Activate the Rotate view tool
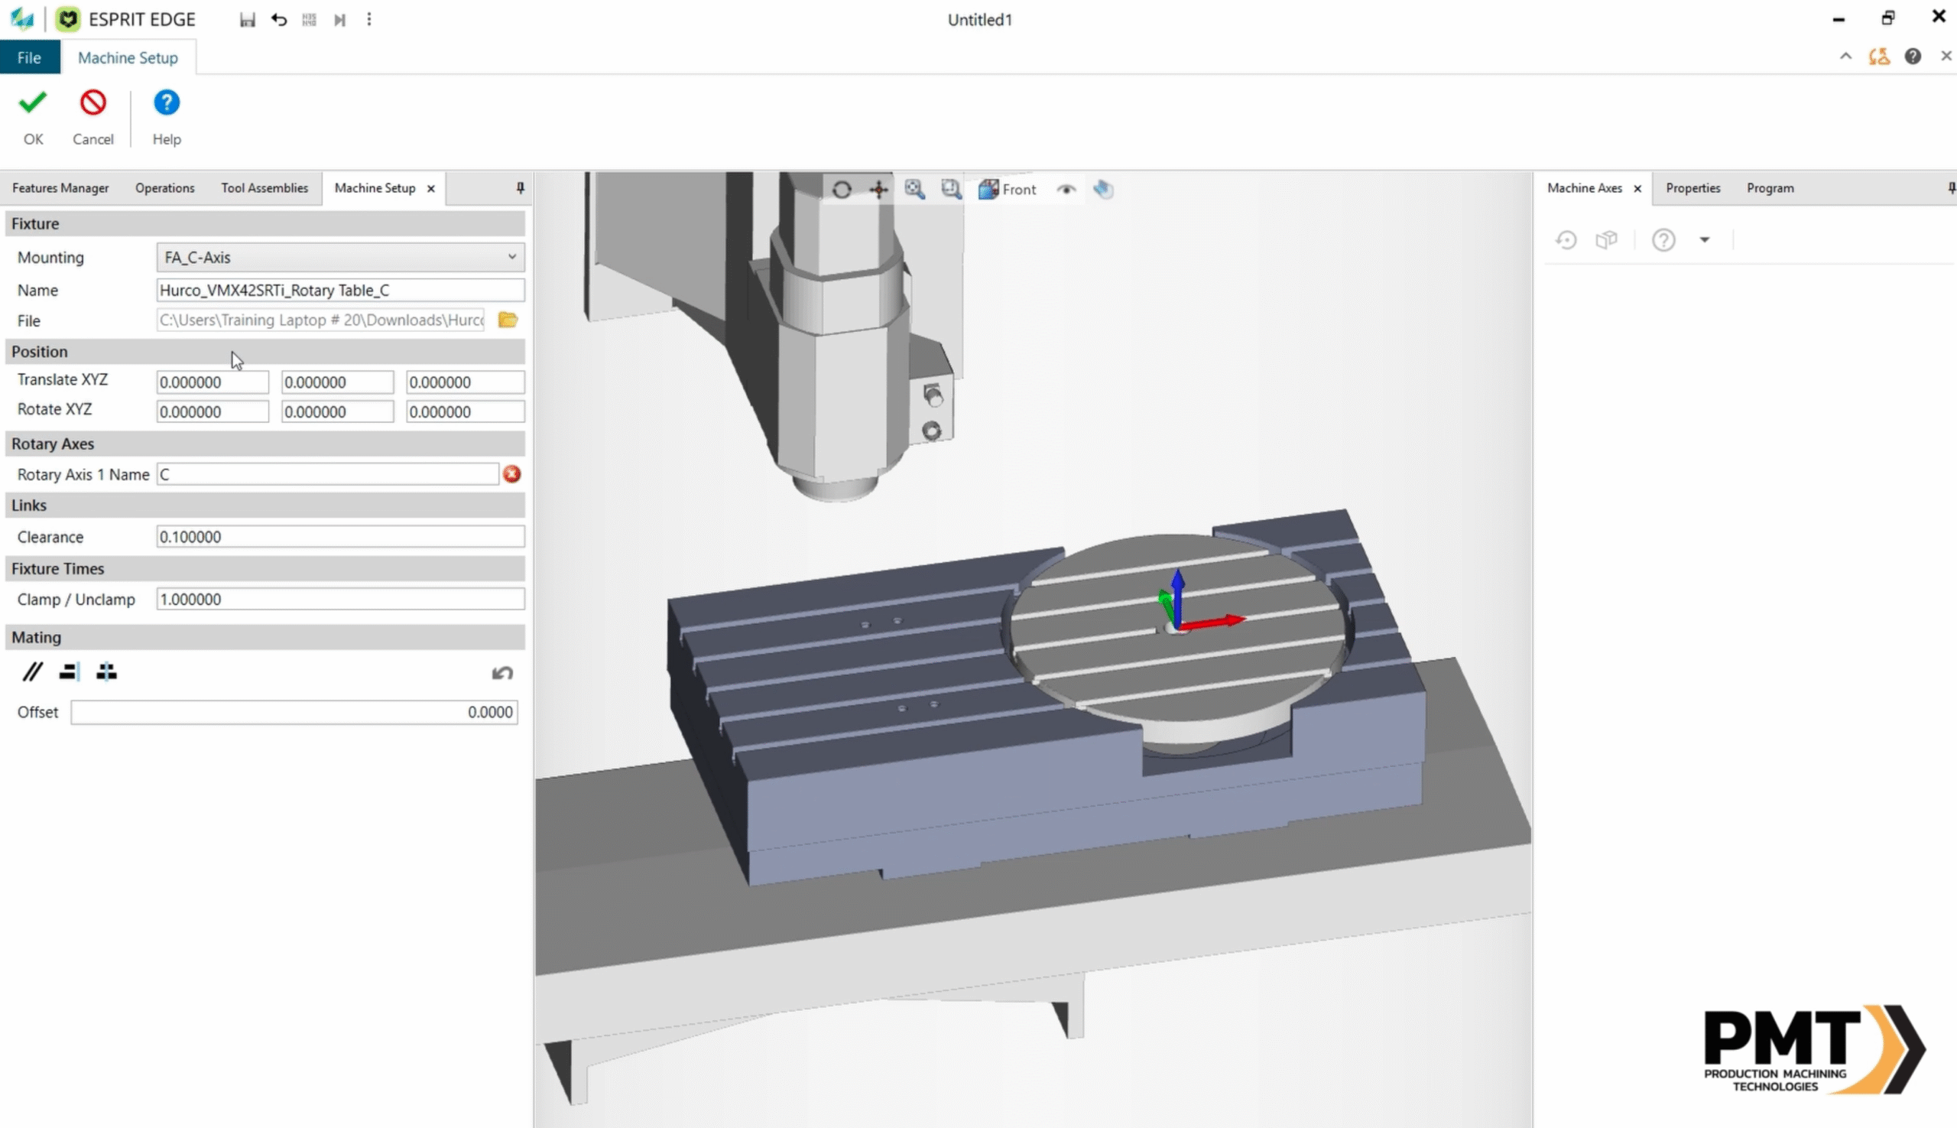The height and width of the screenshot is (1128, 1957). click(x=842, y=189)
